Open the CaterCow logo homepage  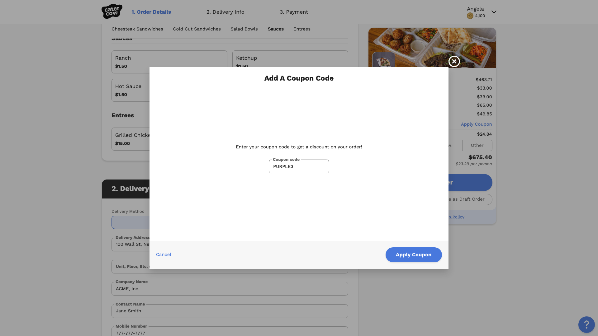tap(112, 12)
